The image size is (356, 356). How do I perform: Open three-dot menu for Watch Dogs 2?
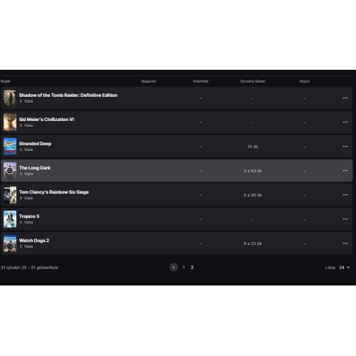[x=345, y=244]
